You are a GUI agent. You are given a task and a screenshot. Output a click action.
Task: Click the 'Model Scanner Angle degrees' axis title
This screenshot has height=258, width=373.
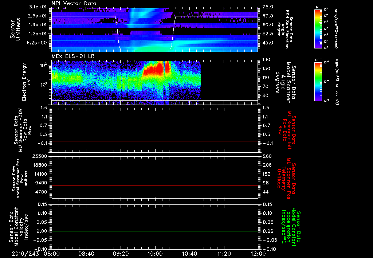point(286,82)
